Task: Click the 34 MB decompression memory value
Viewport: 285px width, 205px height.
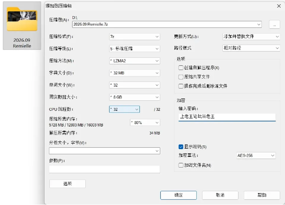Action: click(155, 133)
